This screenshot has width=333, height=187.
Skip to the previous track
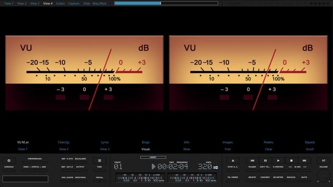252,161
